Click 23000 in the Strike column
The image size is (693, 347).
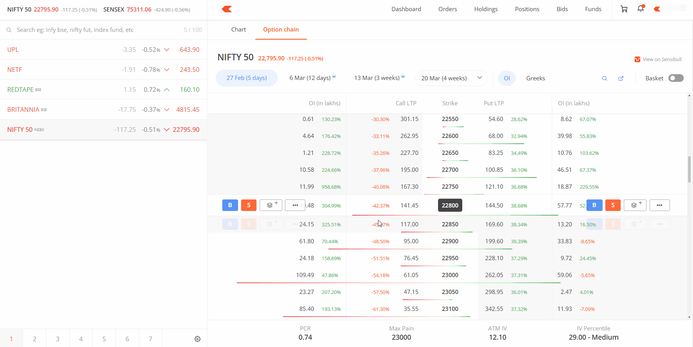pyautogui.click(x=450, y=275)
